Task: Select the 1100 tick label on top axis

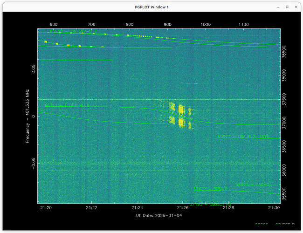Action: (x=243, y=24)
